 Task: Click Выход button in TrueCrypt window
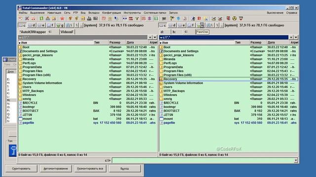(x=125, y=169)
